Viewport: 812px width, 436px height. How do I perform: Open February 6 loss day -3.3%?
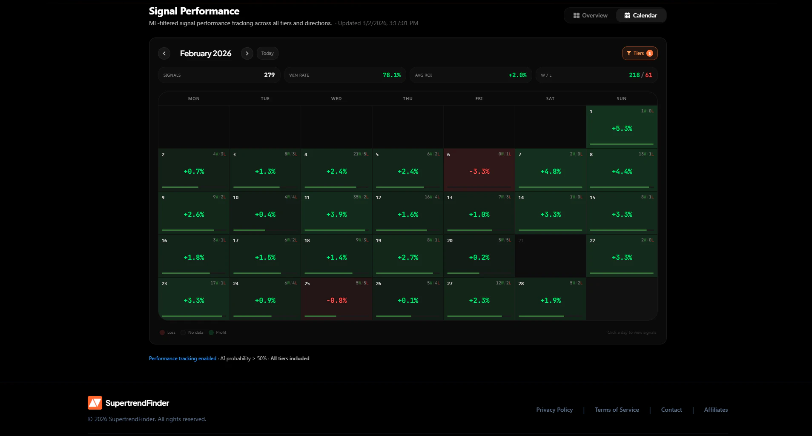tap(479, 170)
